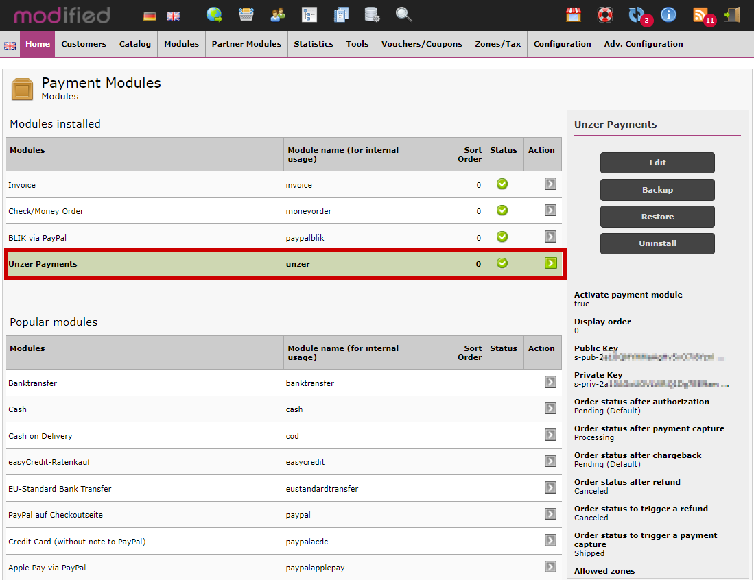This screenshot has width=754, height=580.
Task: Open the Adv. Configuration menu
Action: (x=644, y=44)
